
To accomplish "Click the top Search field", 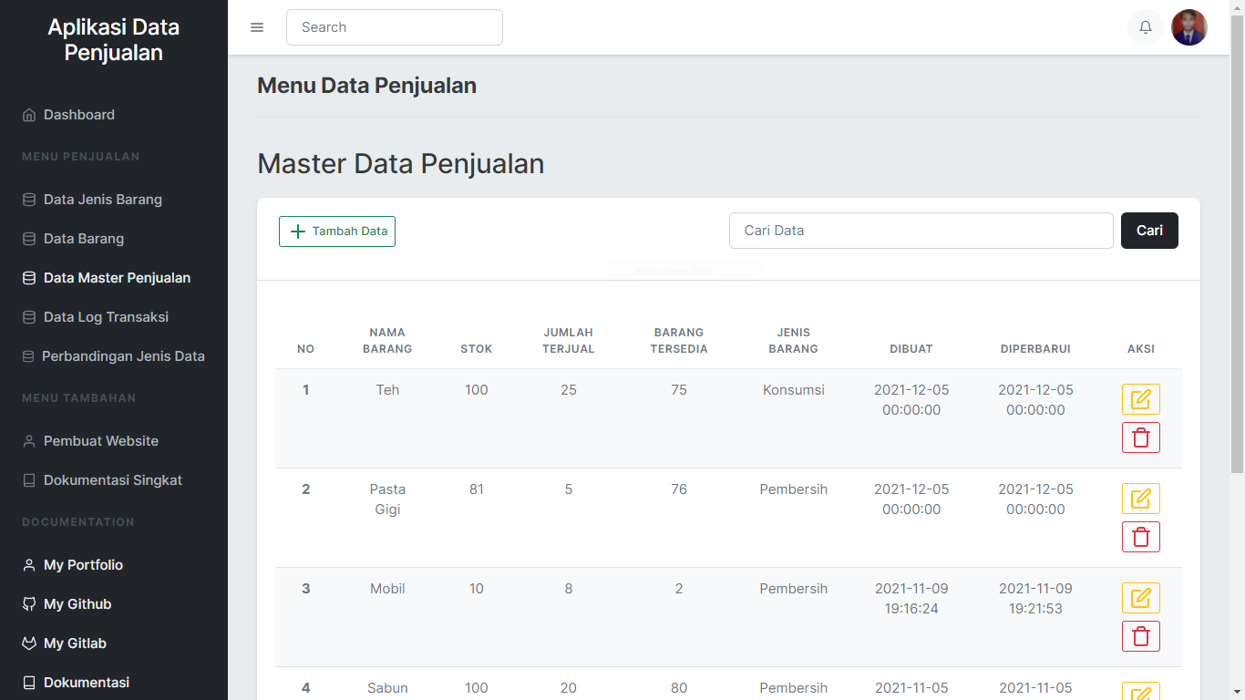I will click(395, 27).
